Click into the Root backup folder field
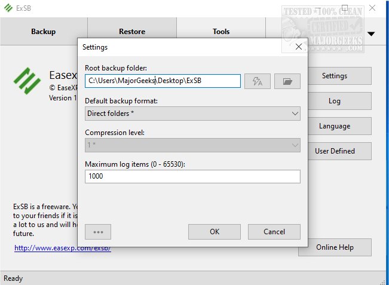389x285 pixels. (163, 81)
